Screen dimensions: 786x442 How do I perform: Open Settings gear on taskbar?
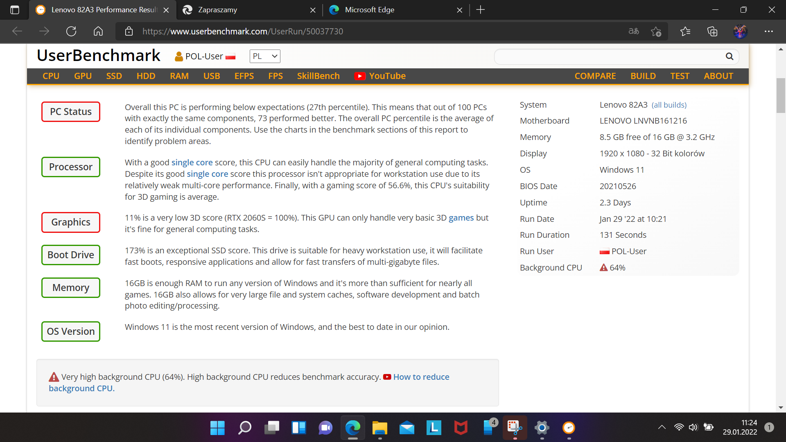pyautogui.click(x=542, y=428)
